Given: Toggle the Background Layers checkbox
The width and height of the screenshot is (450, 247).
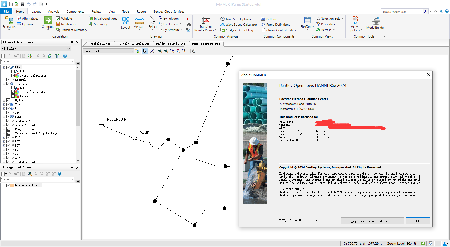Looking at the screenshot, I should click(x=8, y=185).
